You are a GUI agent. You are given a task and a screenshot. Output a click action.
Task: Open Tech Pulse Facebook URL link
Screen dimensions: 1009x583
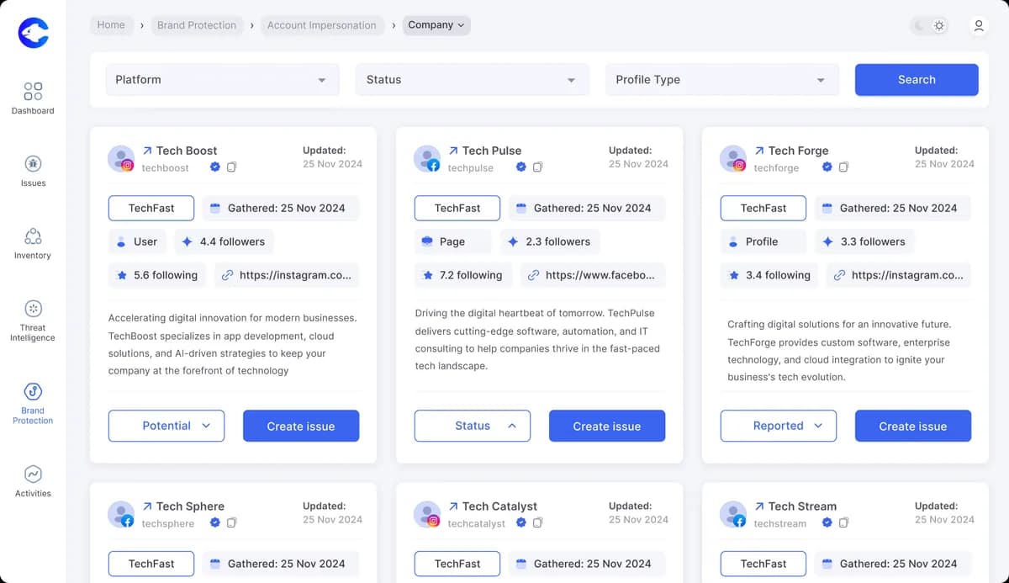click(593, 275)
